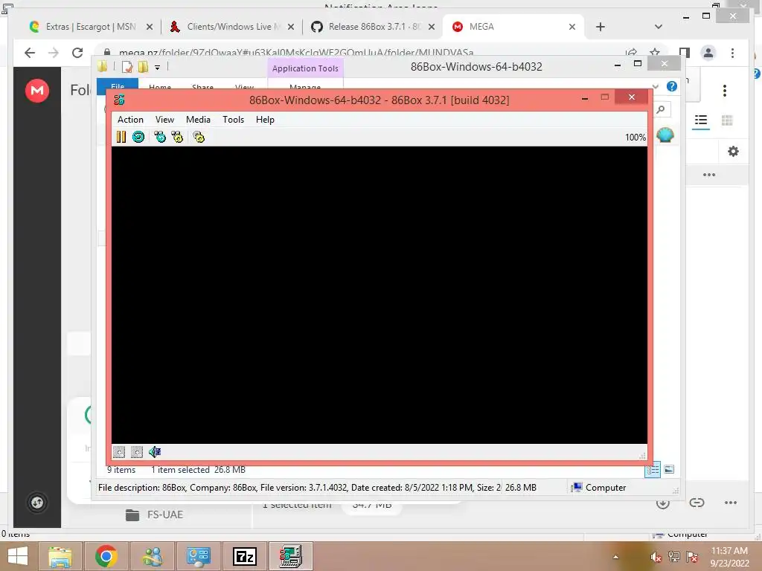Copy the link for the selected MEGA item

[697, 503]
